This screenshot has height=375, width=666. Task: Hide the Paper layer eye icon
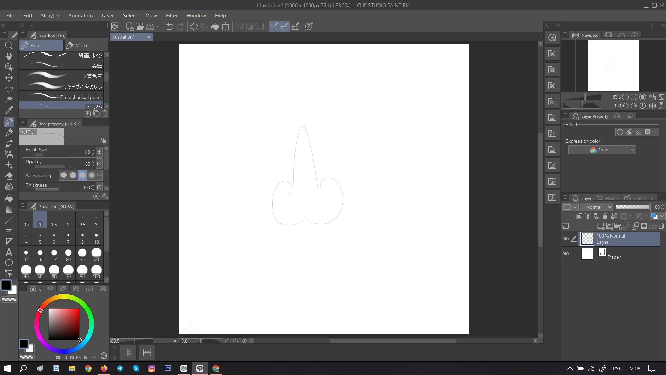click(x=565, y=254)
